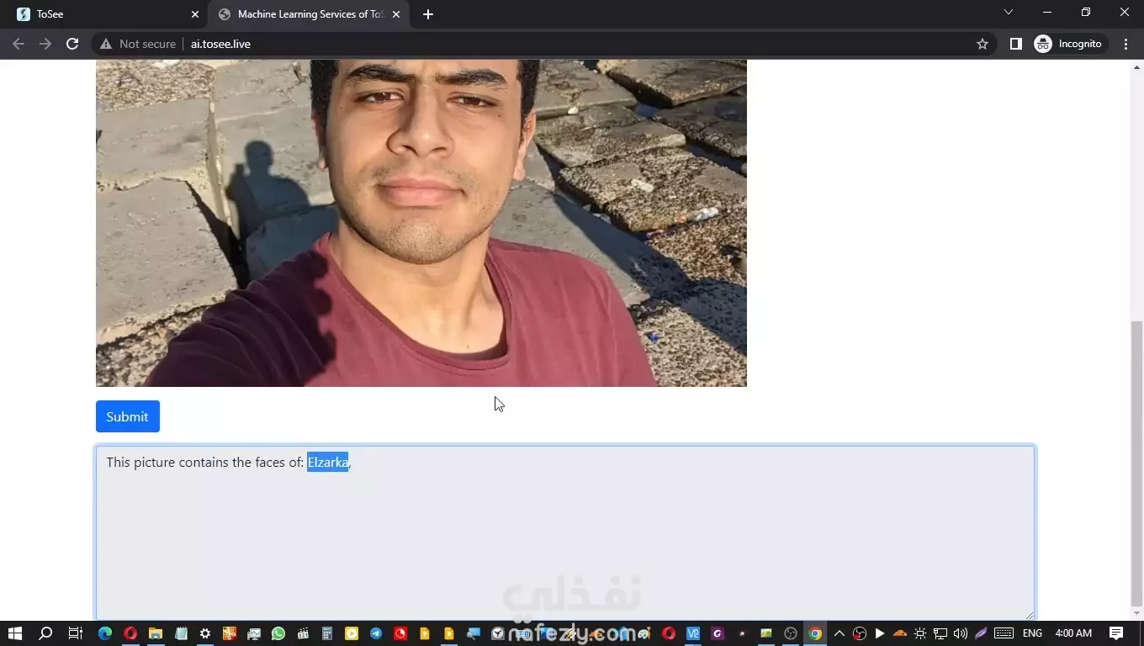This screenshot has width=1144, height=646.
Task: Submit the uploaded picture
Action: point(127,416)
